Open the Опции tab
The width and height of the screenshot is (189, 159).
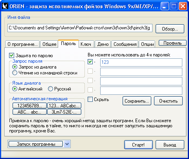[x=147, y=44]
